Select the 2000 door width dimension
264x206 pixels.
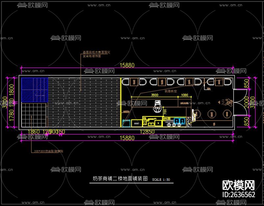point(246,102)
